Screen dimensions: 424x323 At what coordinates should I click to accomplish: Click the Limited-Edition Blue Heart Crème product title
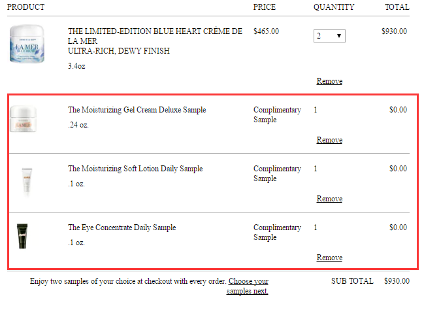155,41
